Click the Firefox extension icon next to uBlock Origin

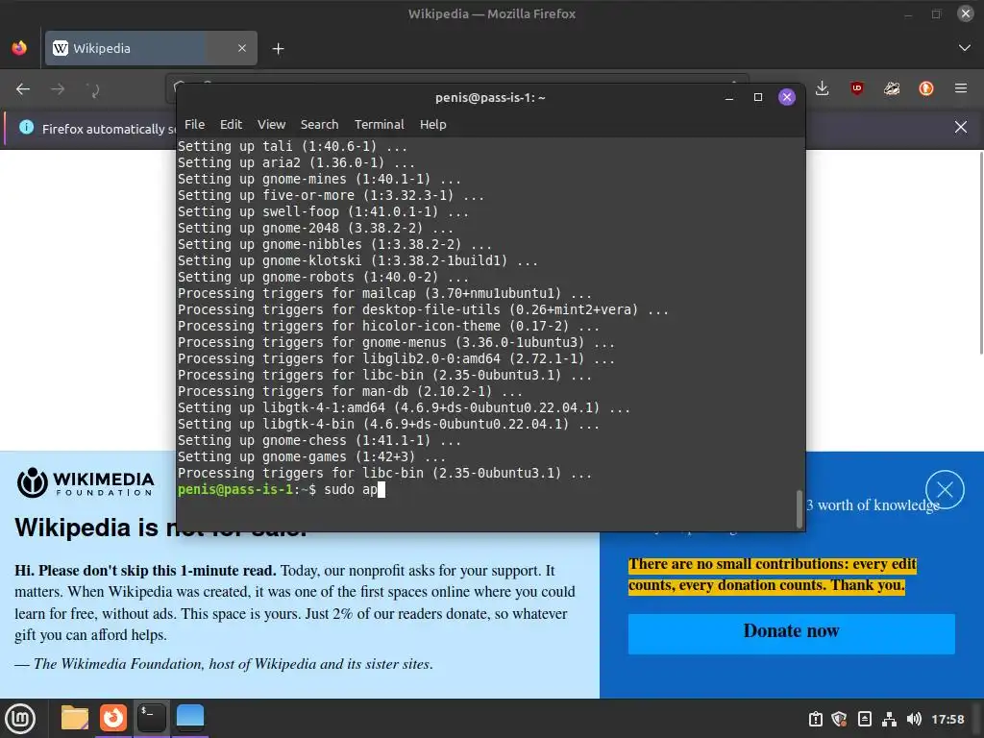click(892, 88)
